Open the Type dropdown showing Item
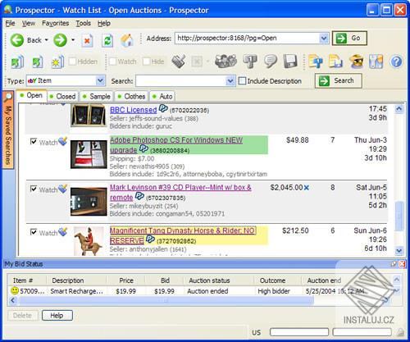410x342 pixels. 100,80
